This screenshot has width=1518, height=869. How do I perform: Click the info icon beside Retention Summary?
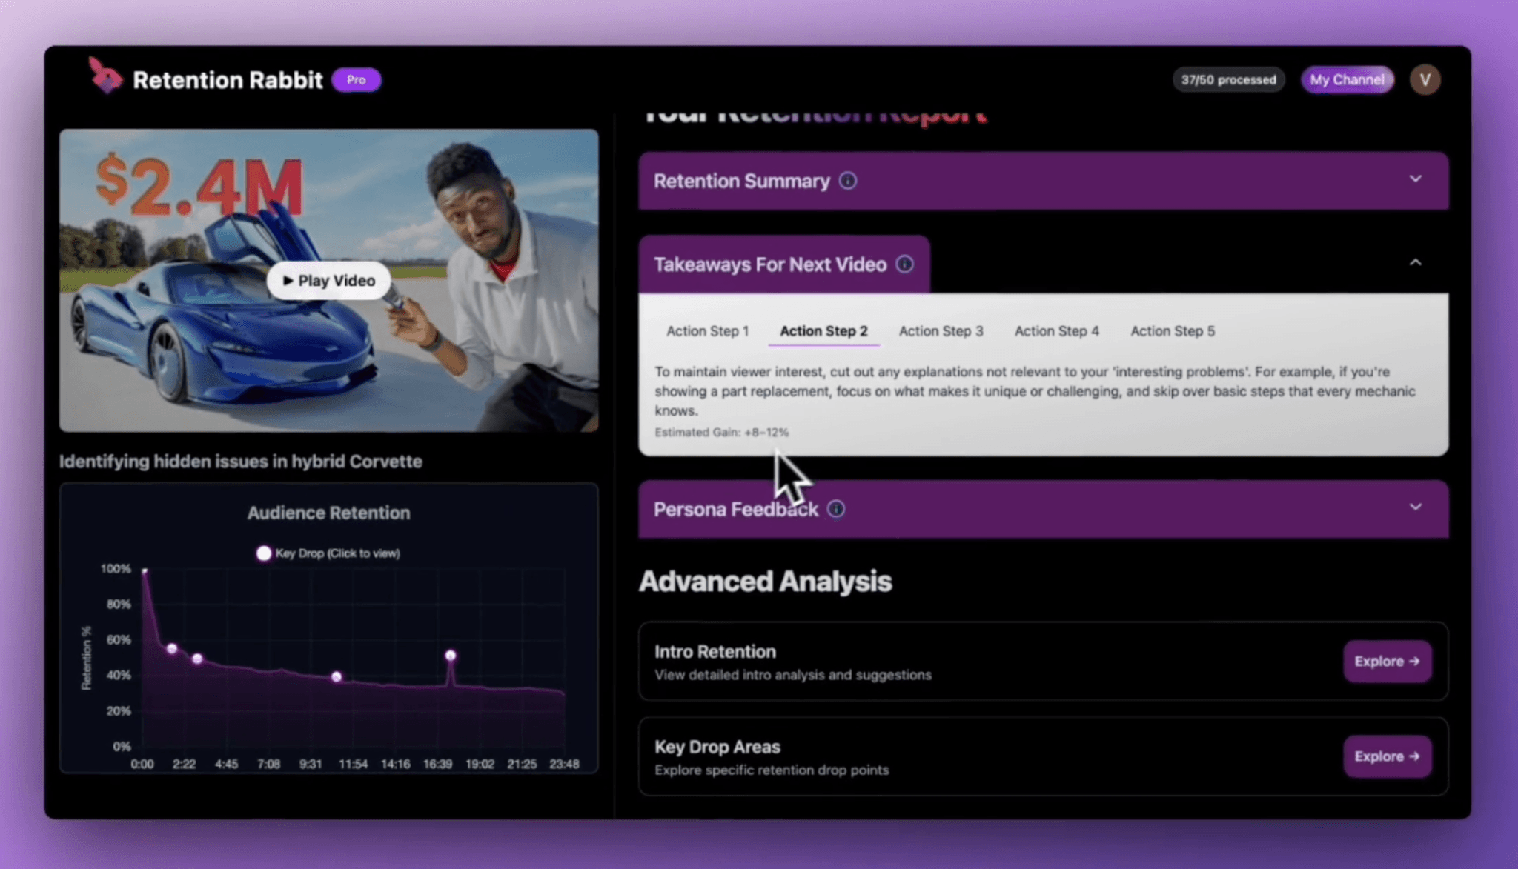click(x=848, y=180)
